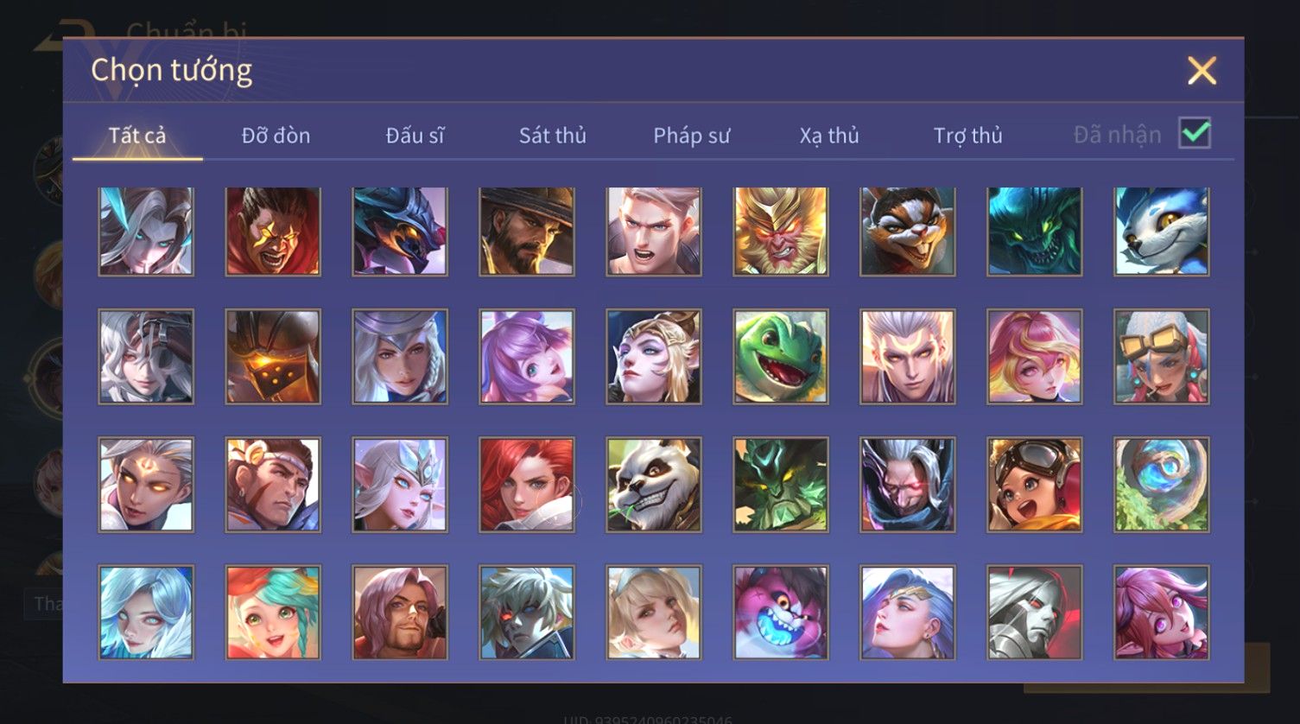The width and height of the screenshot is (1300, 724).
Task: Choose the blue-white fox hero portrait
Action: pos(1162,232)
